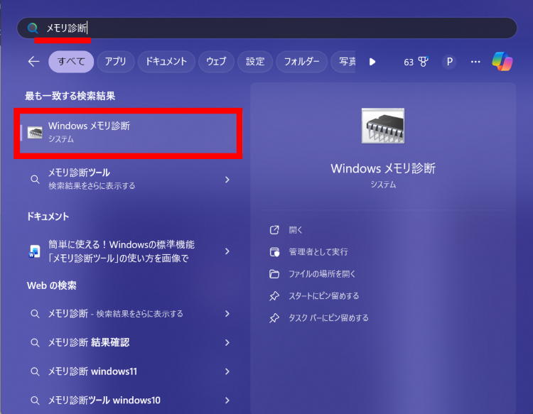This screenshot has height=414, width=533.
Task: Expand chevron for メモリ診断 windows11
Action: point(227,371)
